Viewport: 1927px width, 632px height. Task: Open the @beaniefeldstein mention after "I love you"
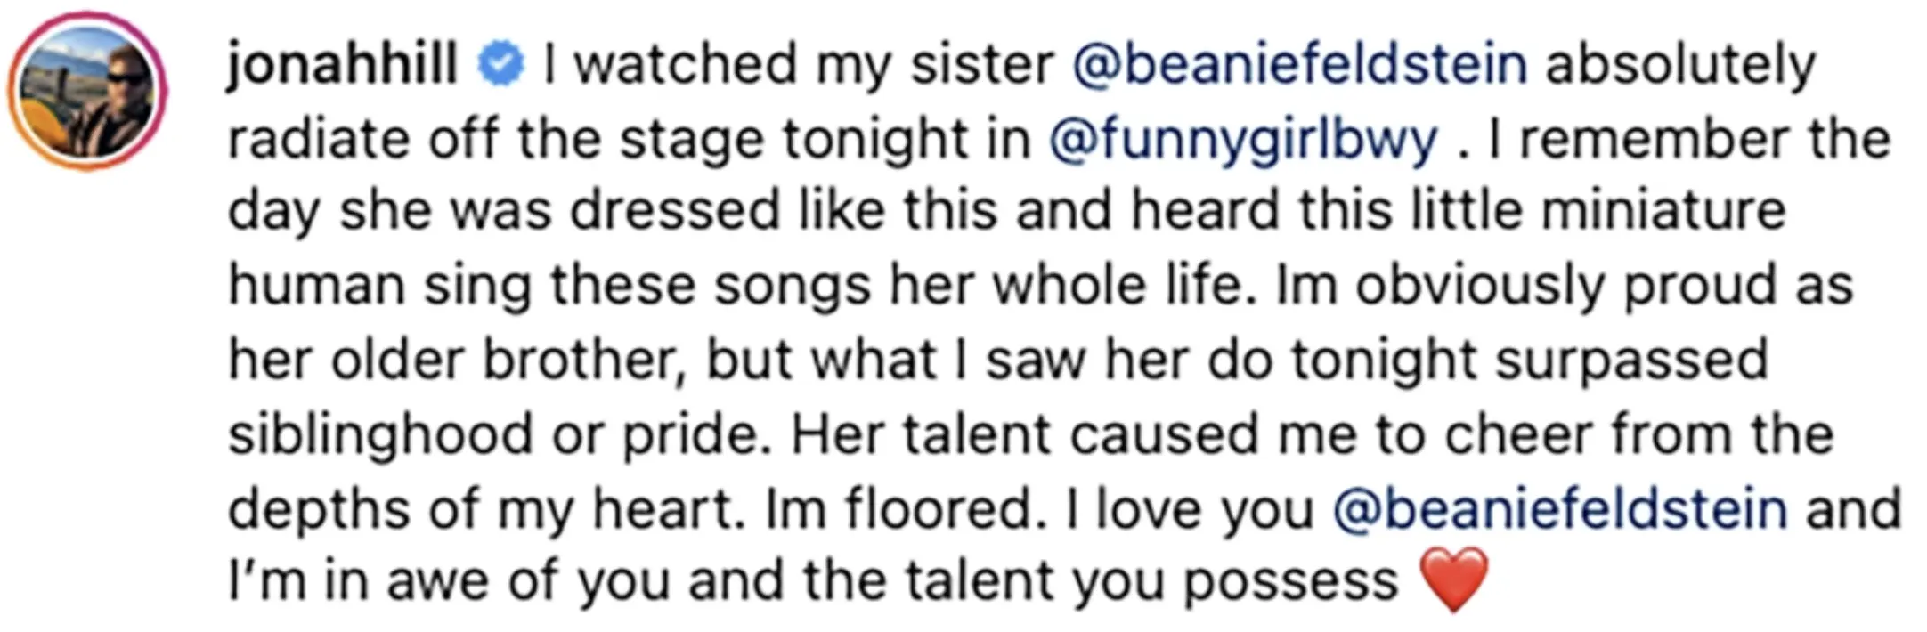coord(1560,510)
